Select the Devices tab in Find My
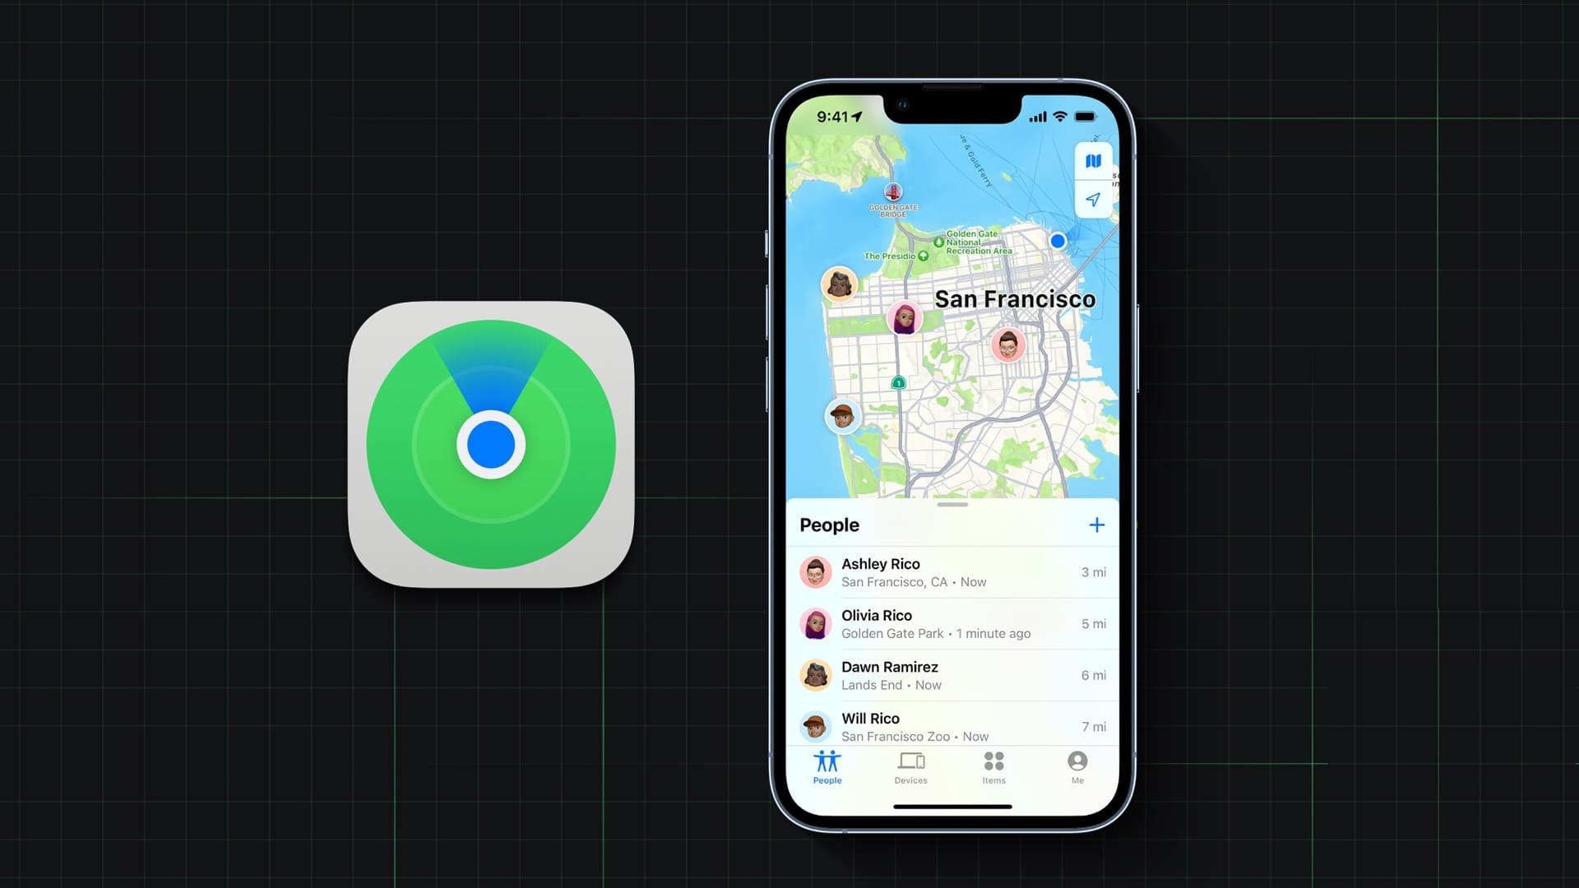 coord(911,766)
